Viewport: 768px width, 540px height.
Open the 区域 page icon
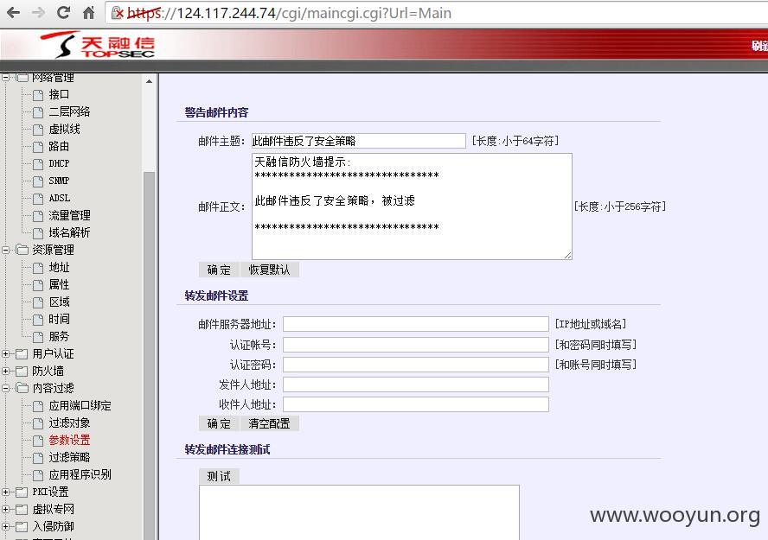(38, 302)
